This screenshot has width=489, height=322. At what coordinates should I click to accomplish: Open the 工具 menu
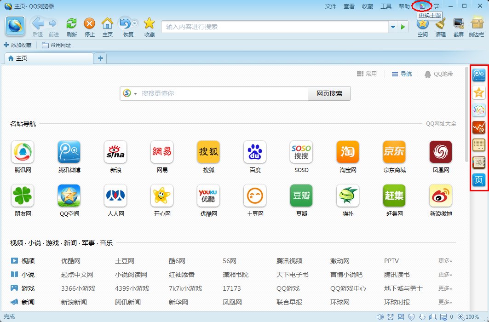click(386, 6)
